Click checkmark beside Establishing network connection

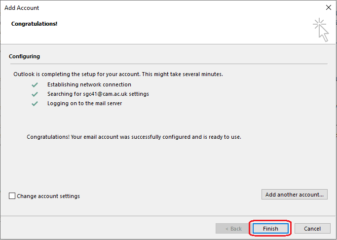35,85
